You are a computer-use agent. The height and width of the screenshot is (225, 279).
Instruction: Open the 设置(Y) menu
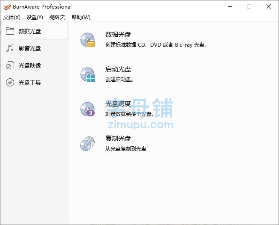[35, 17]
